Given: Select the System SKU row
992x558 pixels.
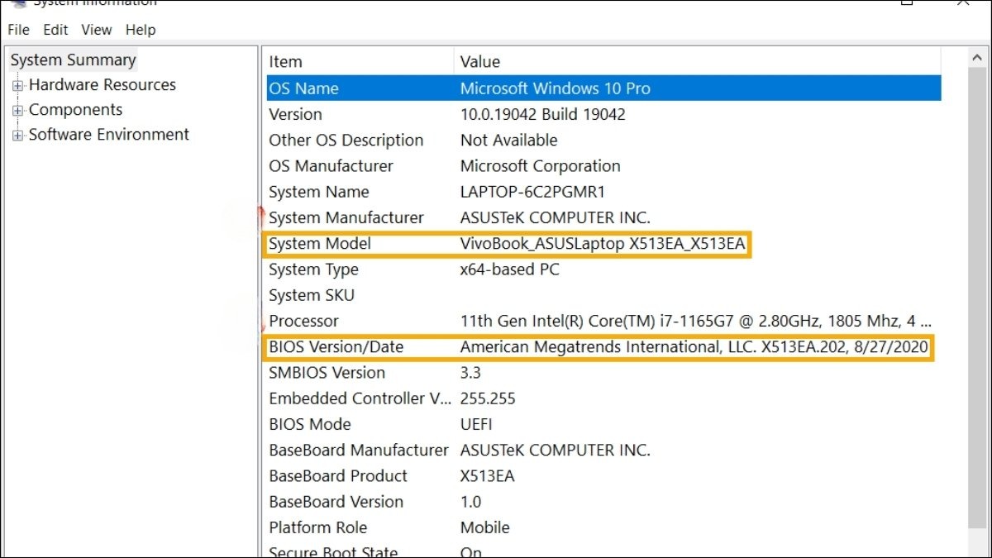Looking at the screenshot, I should (x=603, y=295).
